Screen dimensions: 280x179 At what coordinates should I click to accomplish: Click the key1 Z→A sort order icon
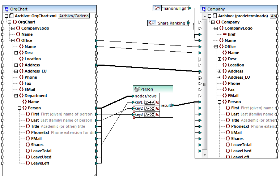150,102
